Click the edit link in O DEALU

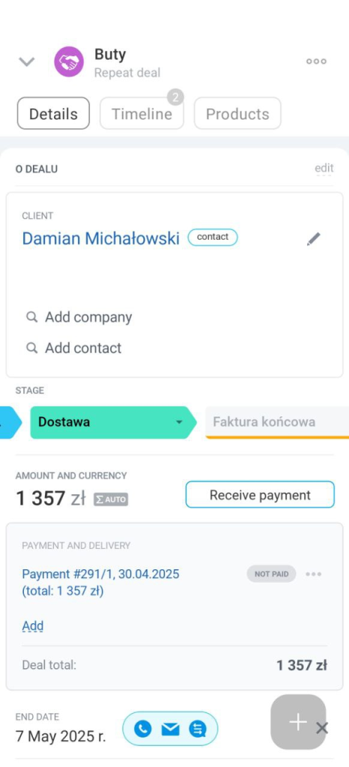click(x=324, y=169)
